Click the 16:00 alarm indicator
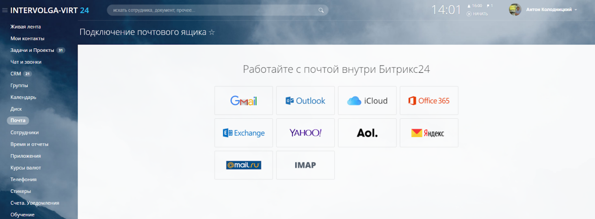The image size is (595, 219). (x=475, y=6)
